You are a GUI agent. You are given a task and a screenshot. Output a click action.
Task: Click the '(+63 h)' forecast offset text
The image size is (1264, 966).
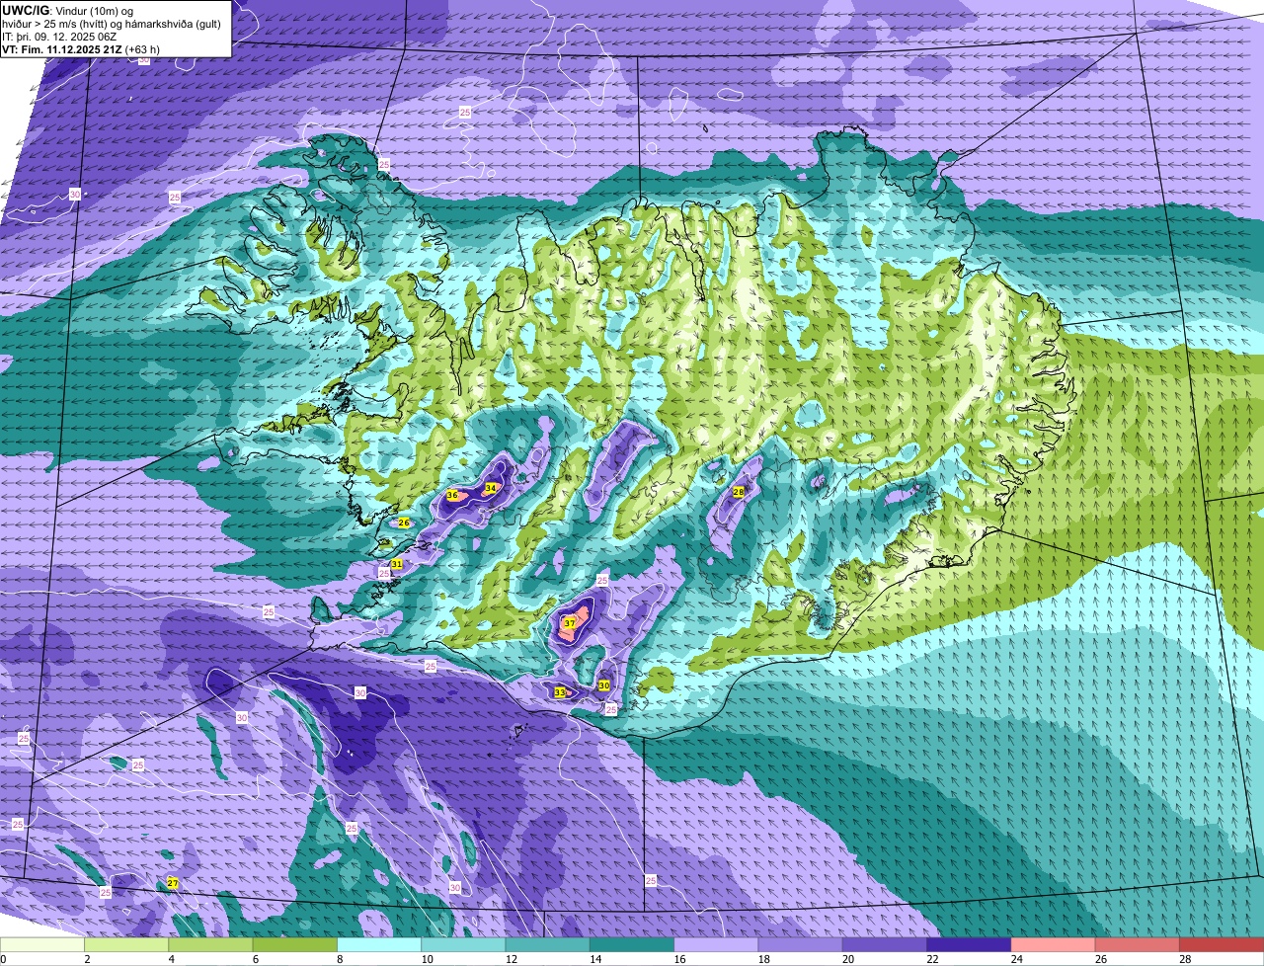(141, 48)
